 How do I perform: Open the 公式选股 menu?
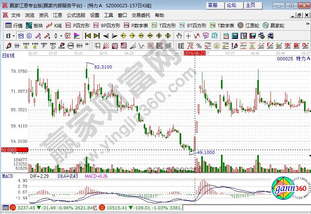click(76, 15)
